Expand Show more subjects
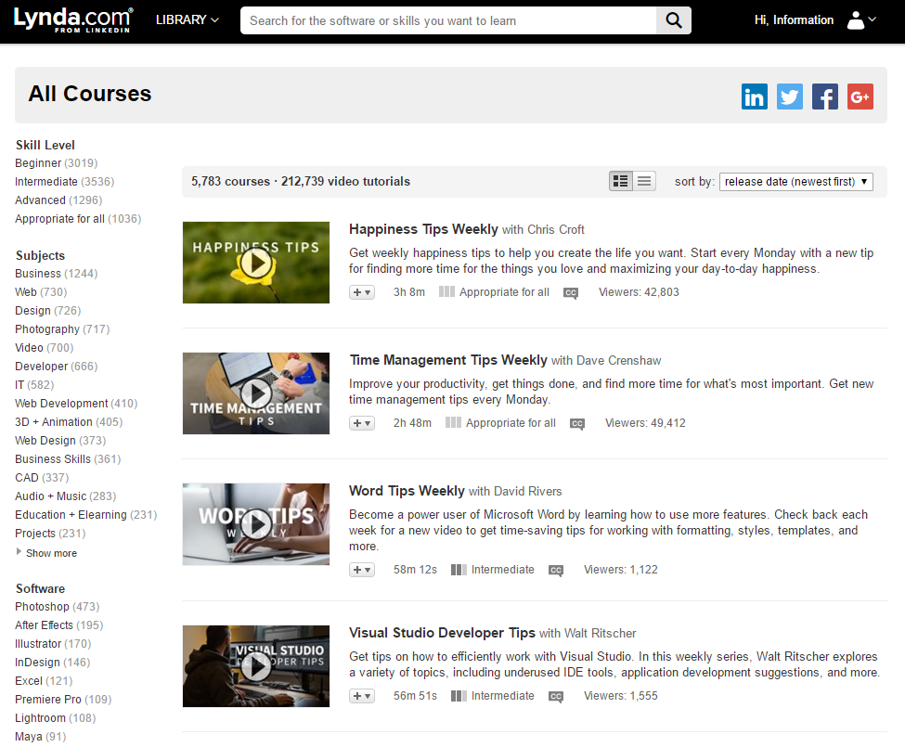905x747 pixels. coord(46,553)
